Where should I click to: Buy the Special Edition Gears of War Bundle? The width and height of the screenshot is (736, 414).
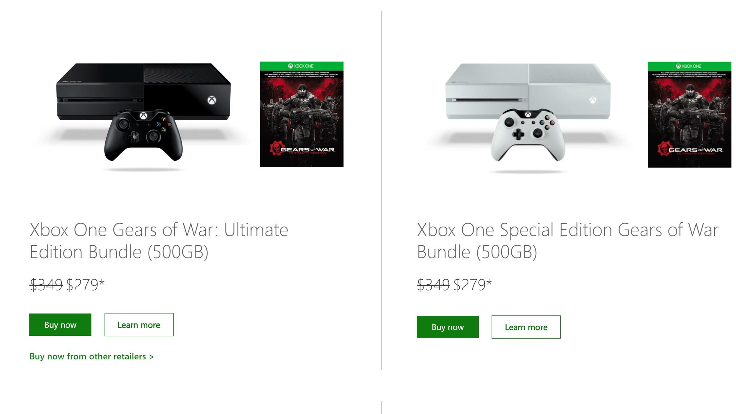[x=448, y=327]
